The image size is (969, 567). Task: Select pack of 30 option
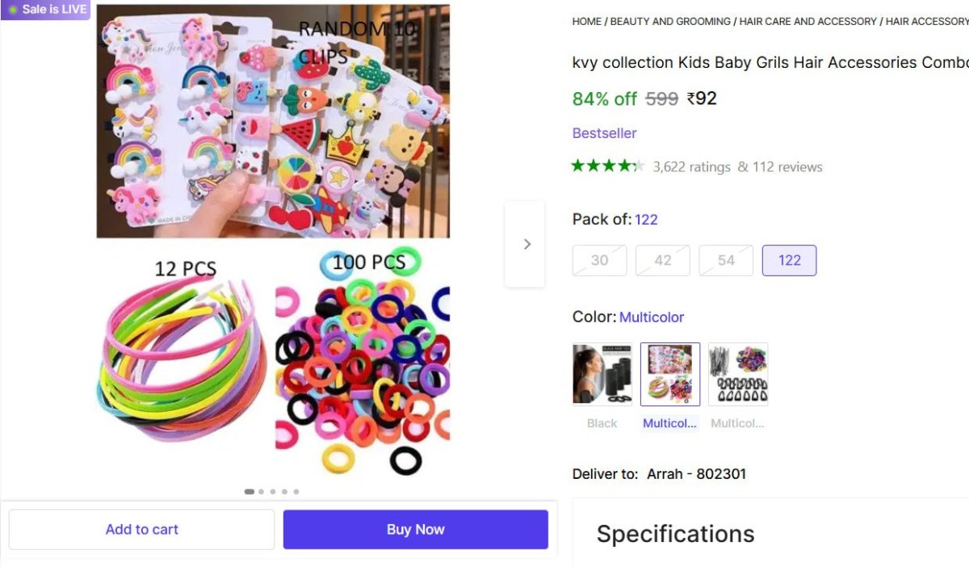[599, 260]
